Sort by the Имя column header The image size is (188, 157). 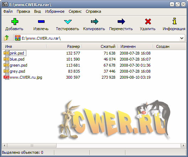coord(24,46)
